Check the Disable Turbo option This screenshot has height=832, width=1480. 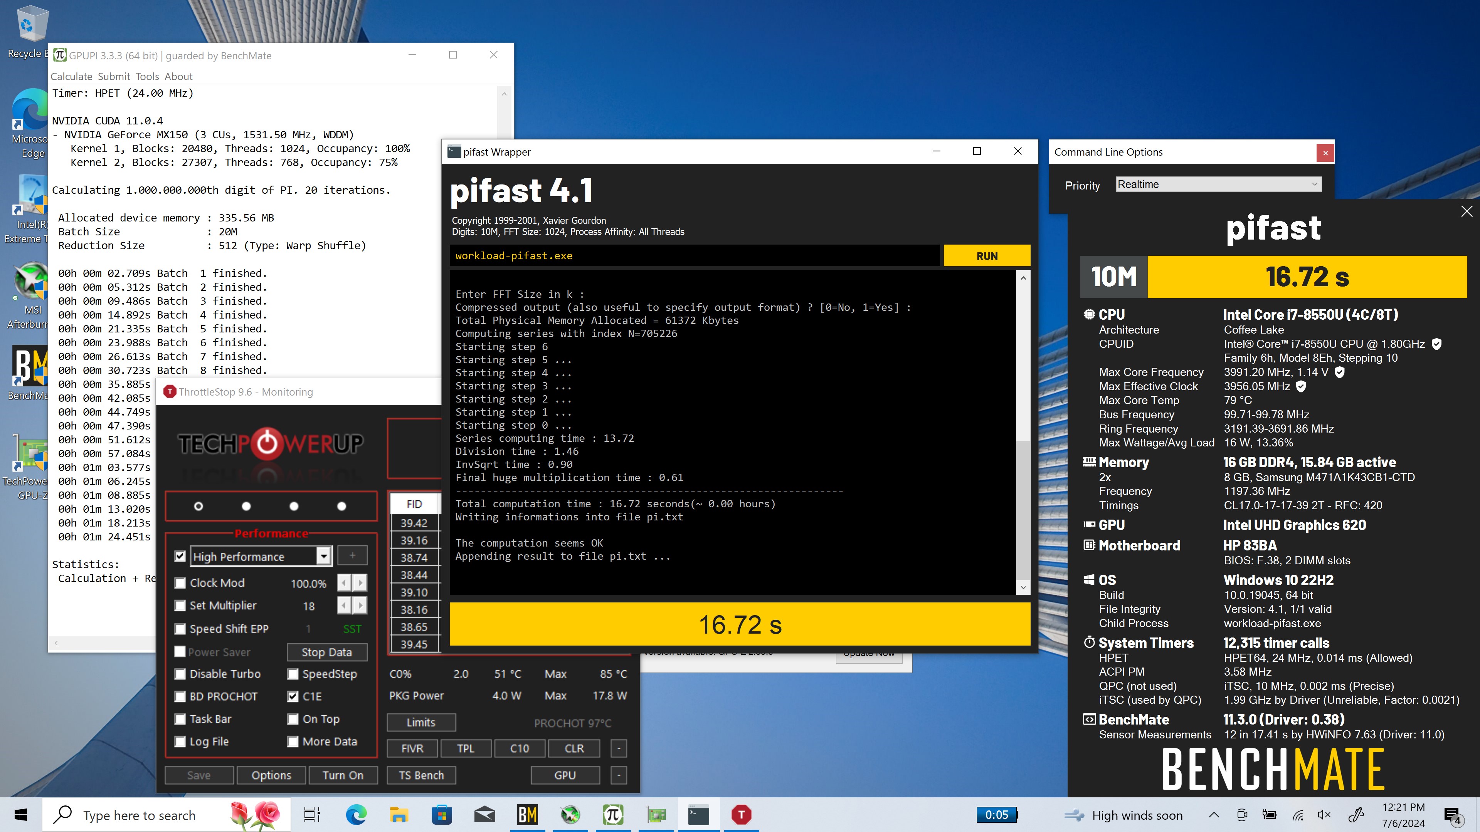pos(180,674)
